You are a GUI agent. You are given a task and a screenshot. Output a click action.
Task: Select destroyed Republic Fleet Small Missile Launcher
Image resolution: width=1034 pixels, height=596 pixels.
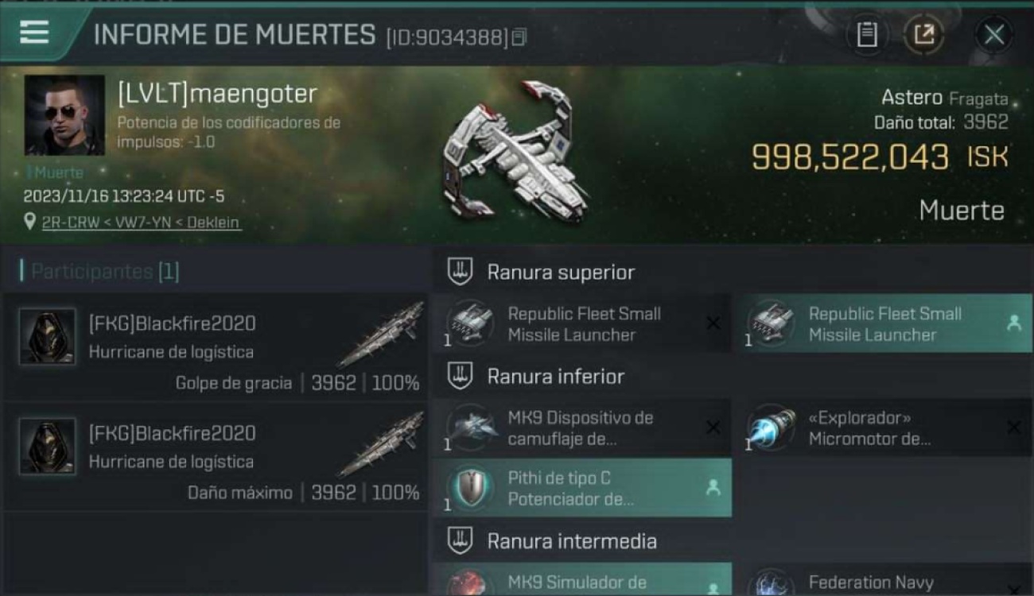(x=581, y=323)
